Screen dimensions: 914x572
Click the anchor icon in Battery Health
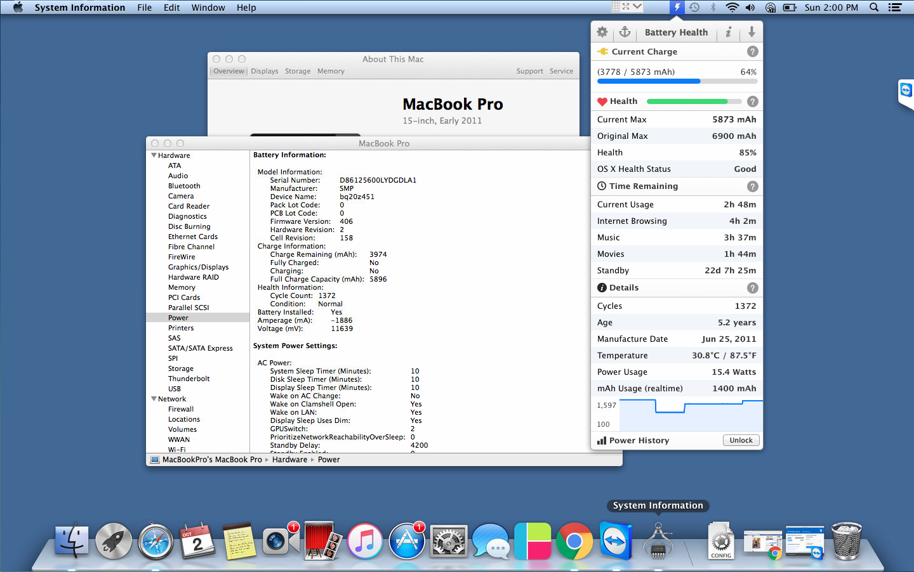click(625, 32)
